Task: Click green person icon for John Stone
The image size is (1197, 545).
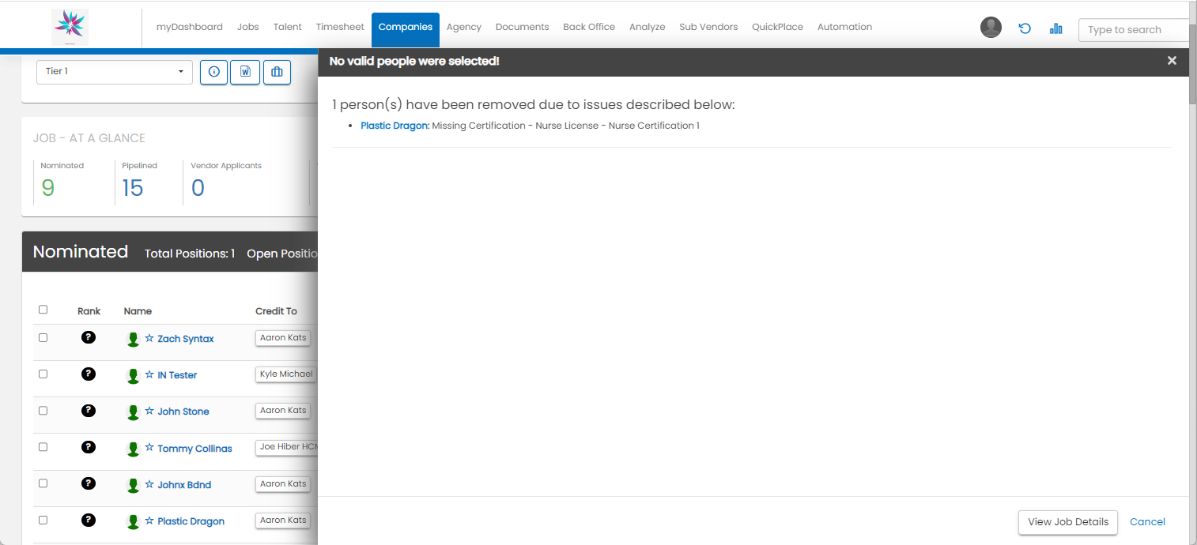Action: coord(133,412)
